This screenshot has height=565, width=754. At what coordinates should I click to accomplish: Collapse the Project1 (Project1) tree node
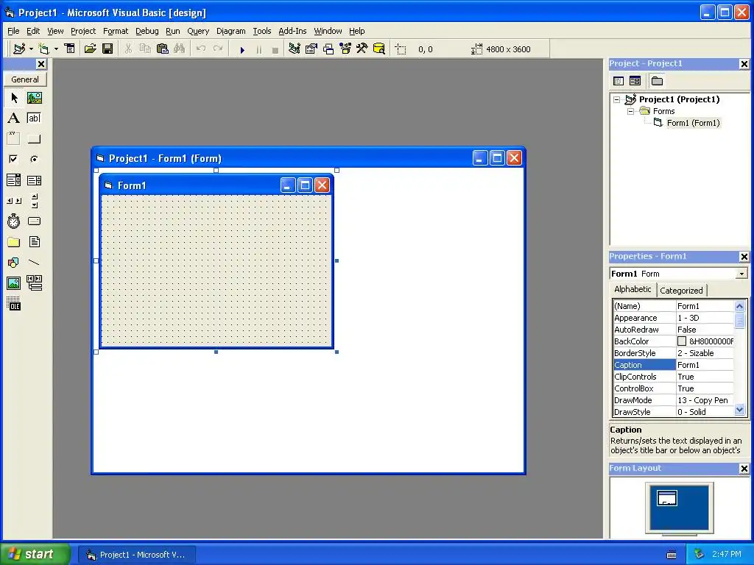(x=616, y=100)
